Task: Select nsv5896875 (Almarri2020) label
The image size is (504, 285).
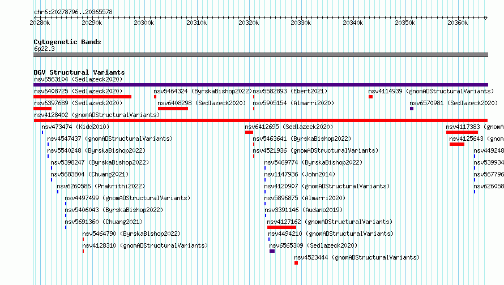Action: pos(305,198)
